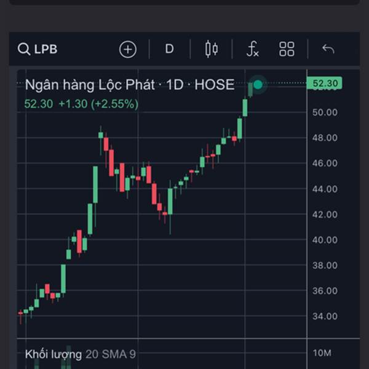This screenshot has height=369, width=369.
Task: Click the 38.00 price axis label
Action: pyautogui.click(x=325, y=265)
